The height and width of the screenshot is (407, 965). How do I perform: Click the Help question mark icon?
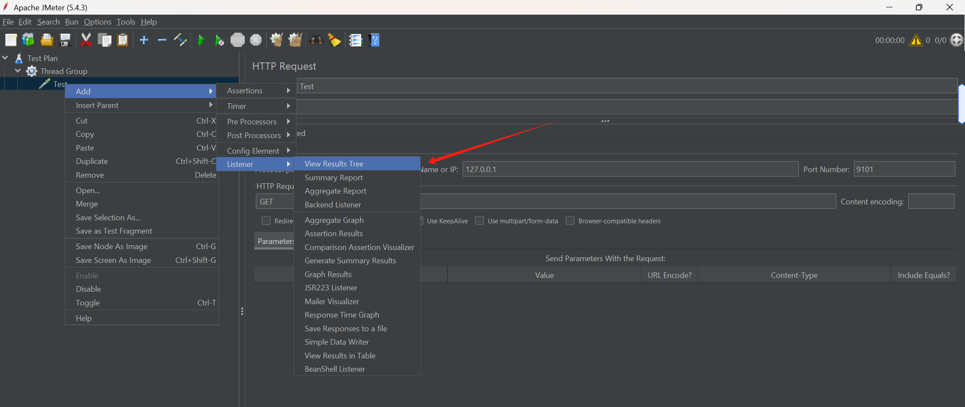(375, 40)
